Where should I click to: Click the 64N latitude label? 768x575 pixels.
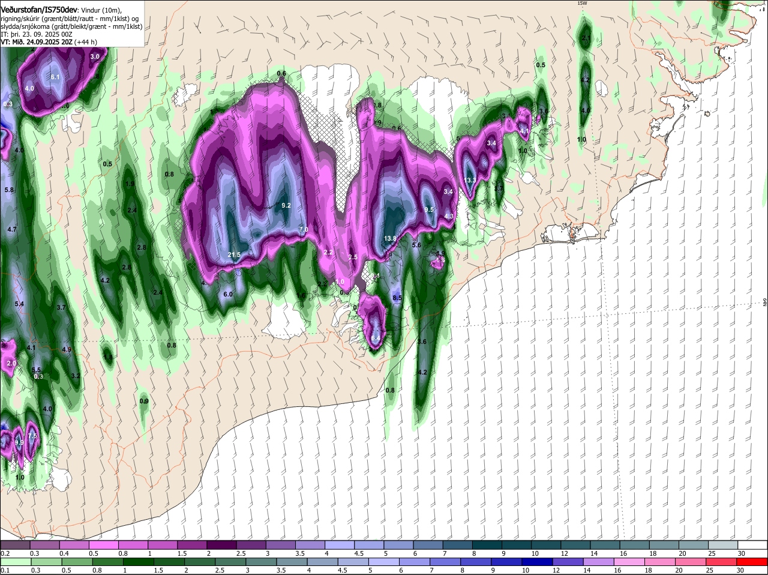tap(765, 303)
